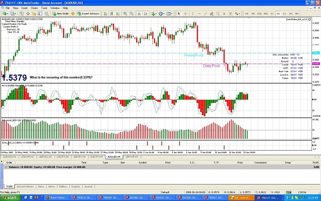The image size is (321, 201).
Task: Switch to USDJPY,H4 chart tab
Action: 63,157
